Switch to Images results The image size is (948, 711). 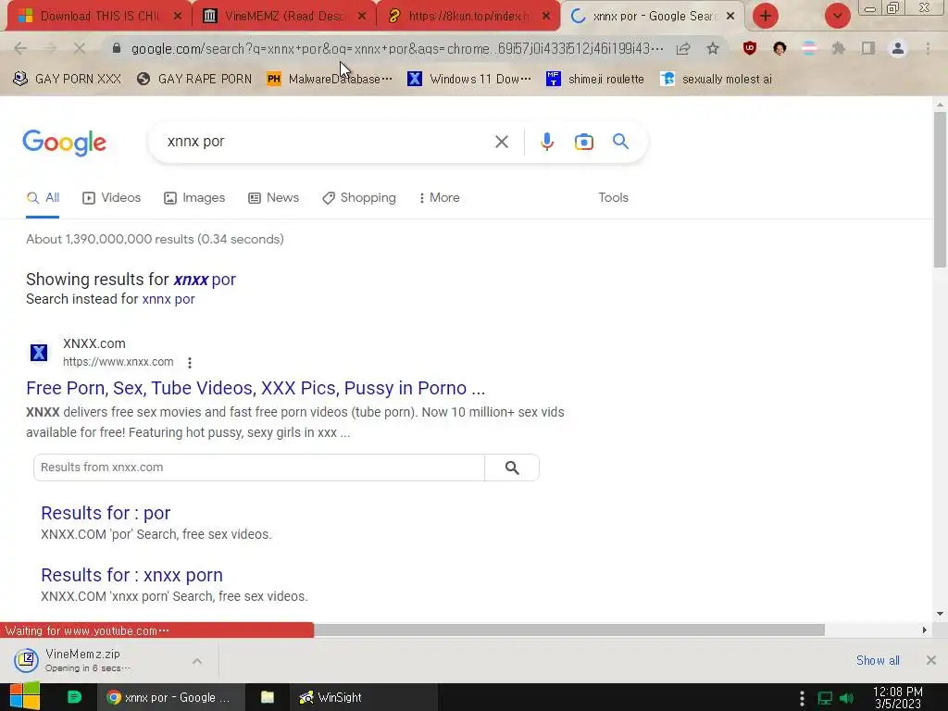tap(194, 198)
